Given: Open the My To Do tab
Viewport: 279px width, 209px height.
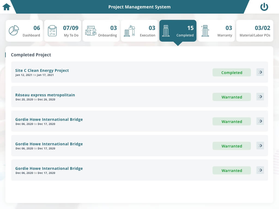Looking at the screenshot, I should pos(63,31).
